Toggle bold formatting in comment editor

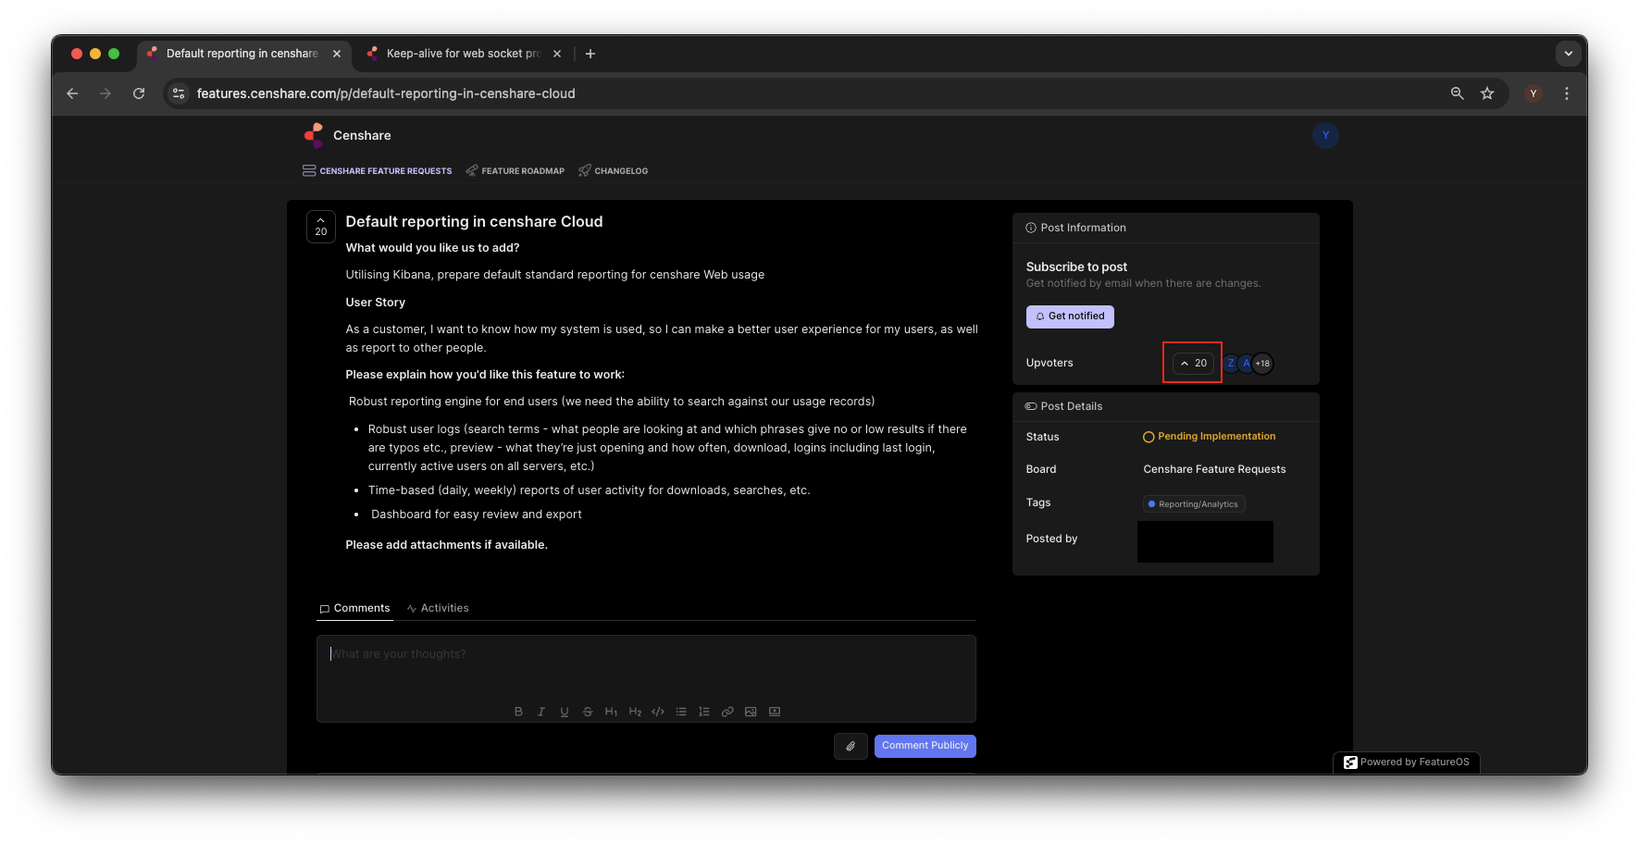click(518, 711)
